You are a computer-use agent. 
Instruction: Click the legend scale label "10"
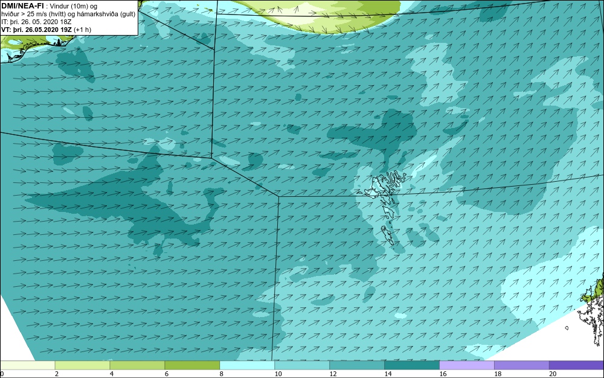[x=278, y=374]
